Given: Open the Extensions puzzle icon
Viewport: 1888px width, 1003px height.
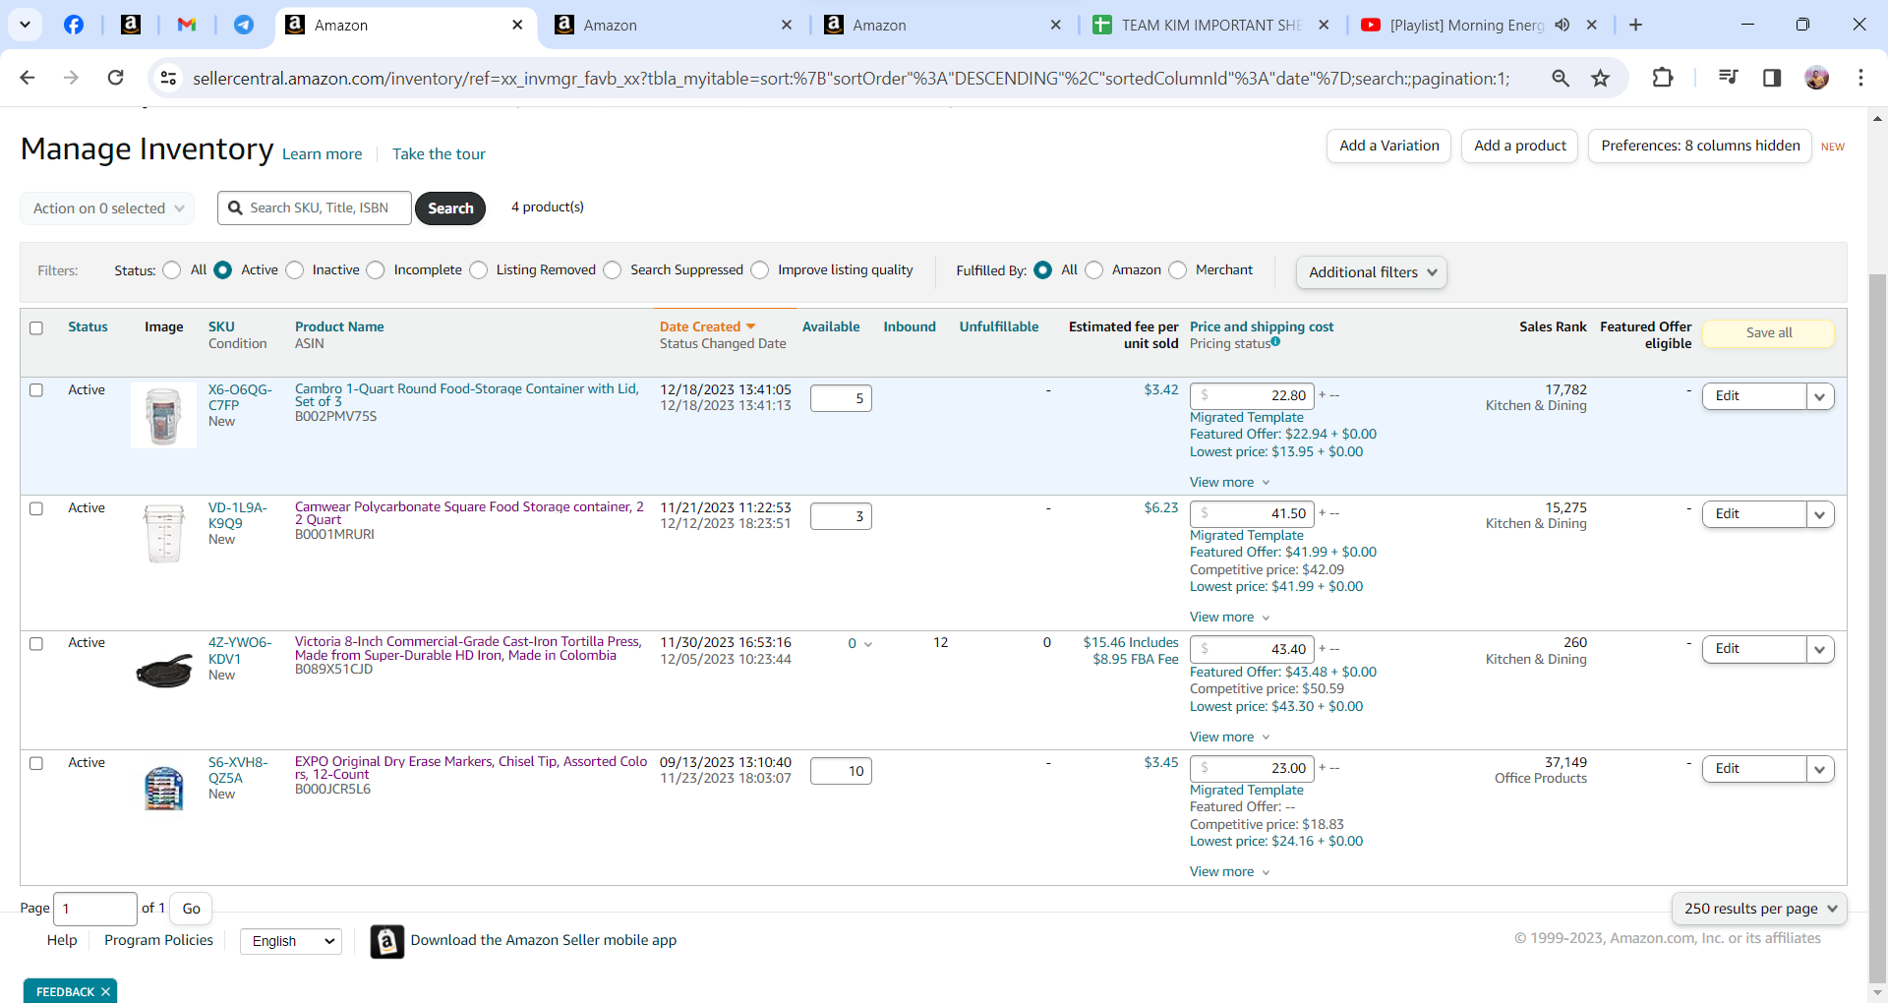Looking at the screenshot, I should click(1663, 78).
